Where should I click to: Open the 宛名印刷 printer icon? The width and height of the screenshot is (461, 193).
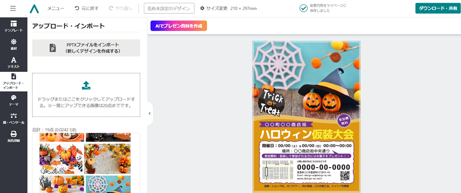tap(13, 137)
